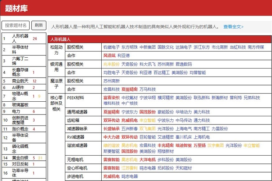This screenshot has height=181, width=272.
Task: Open stock 达瑞电子
Action: pos(184,47)
